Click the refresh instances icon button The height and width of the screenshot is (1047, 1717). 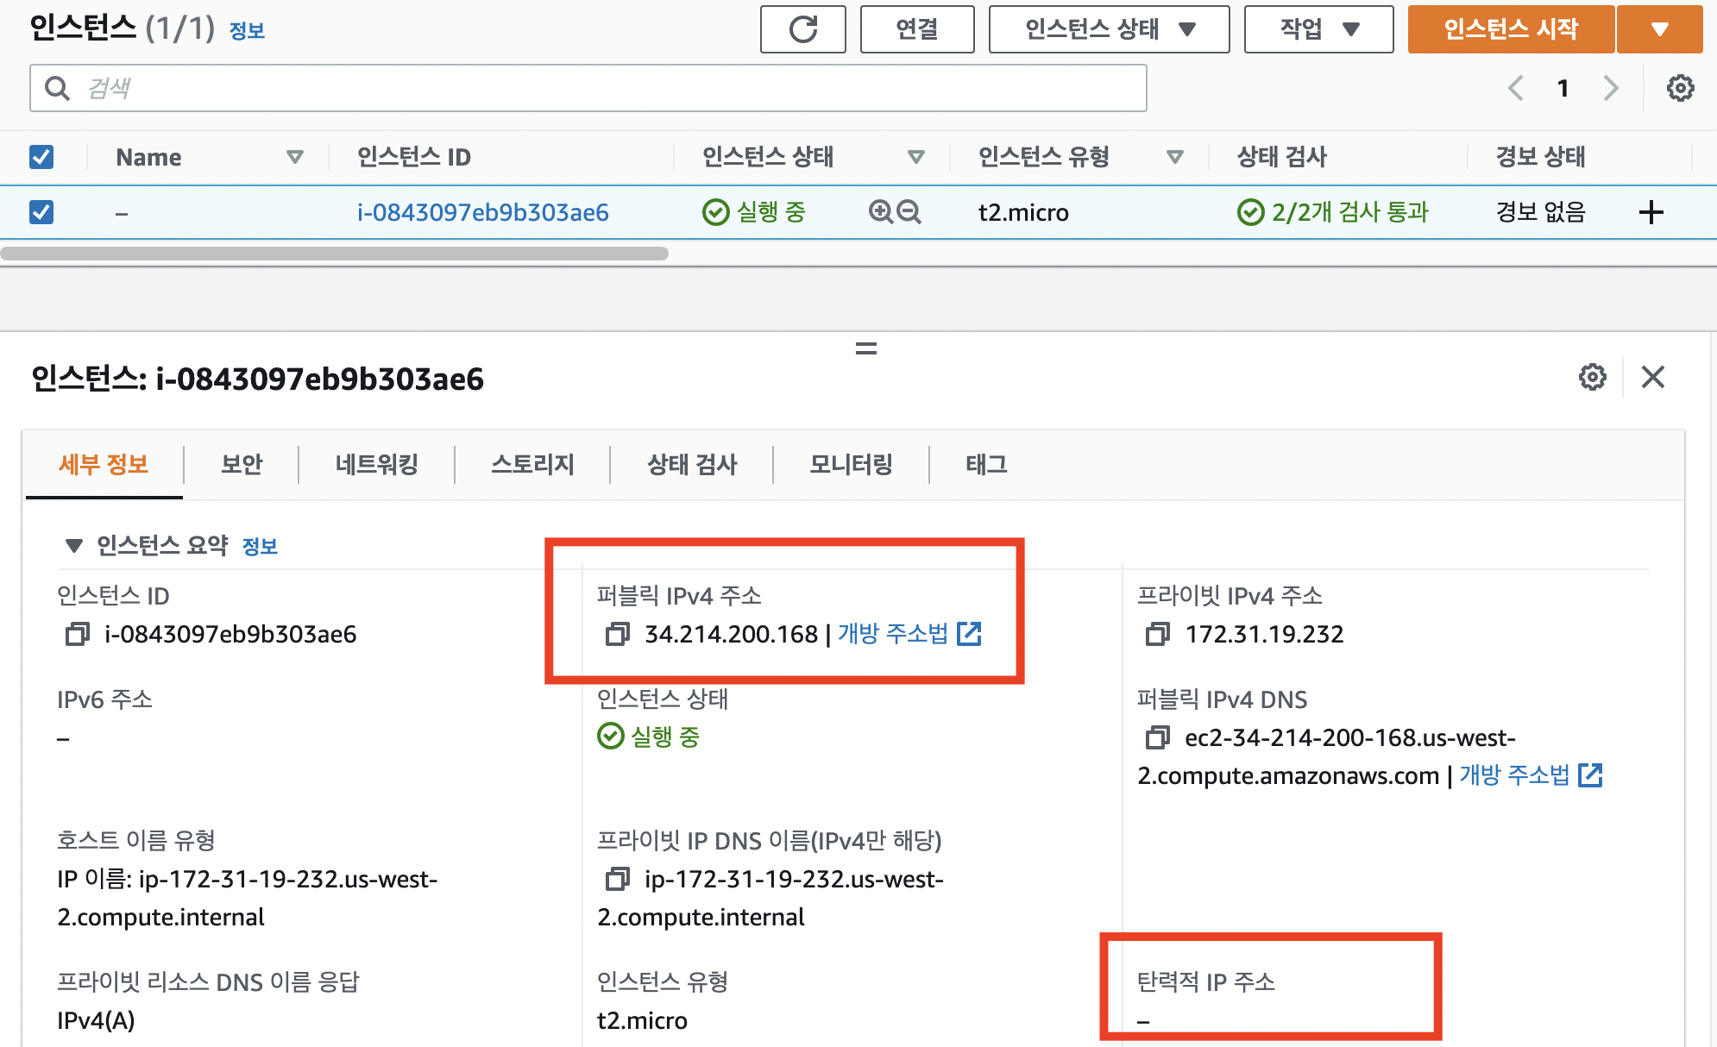click(802, 29)
